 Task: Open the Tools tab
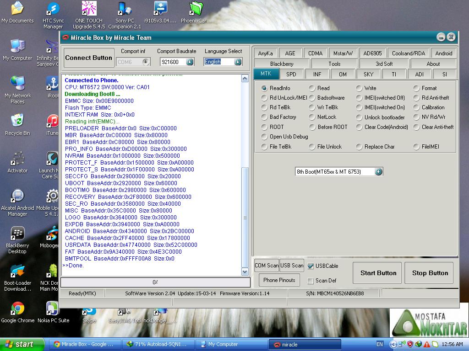(x=334, y=64)
